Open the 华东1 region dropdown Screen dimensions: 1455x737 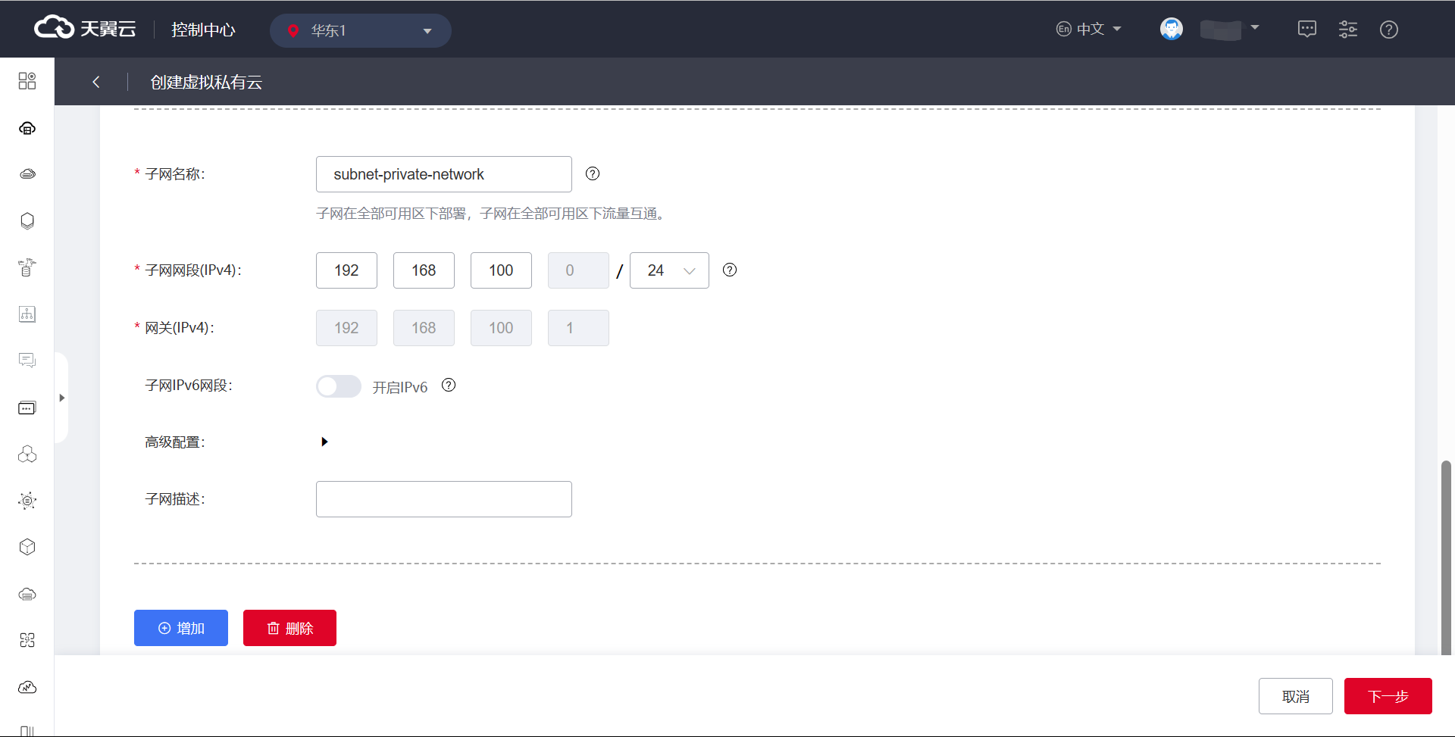click(361, 30)
